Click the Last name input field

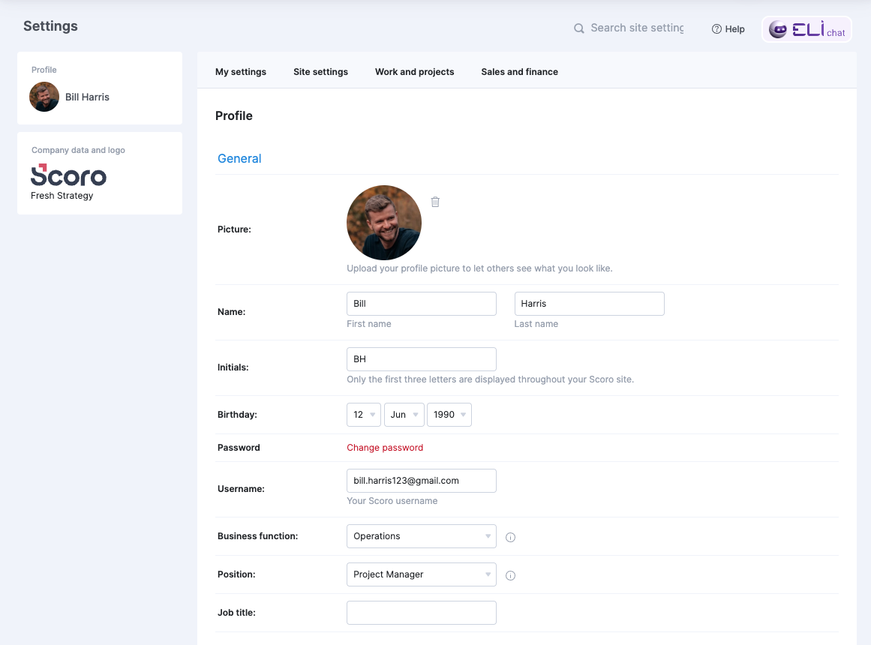click(x=590, y=304)
